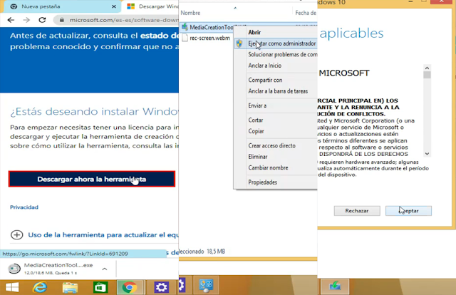Viewport: 456px width, 295px height.
Task: Switch to the Descargar Windows tab
Action: tap(152, 6)
